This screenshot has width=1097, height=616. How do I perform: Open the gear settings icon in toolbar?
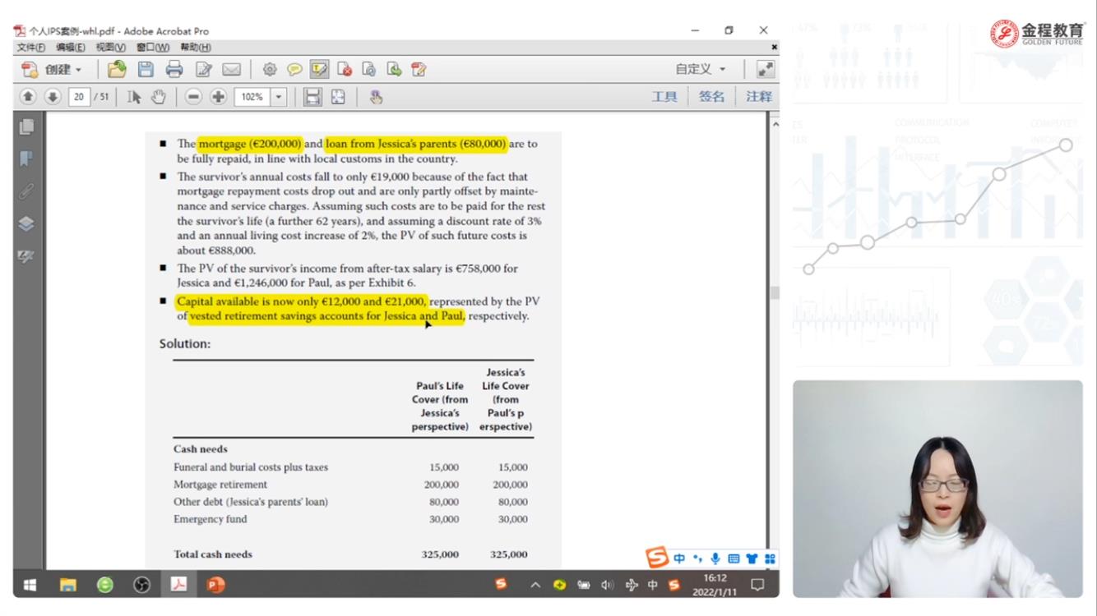[x=270, y=70]
